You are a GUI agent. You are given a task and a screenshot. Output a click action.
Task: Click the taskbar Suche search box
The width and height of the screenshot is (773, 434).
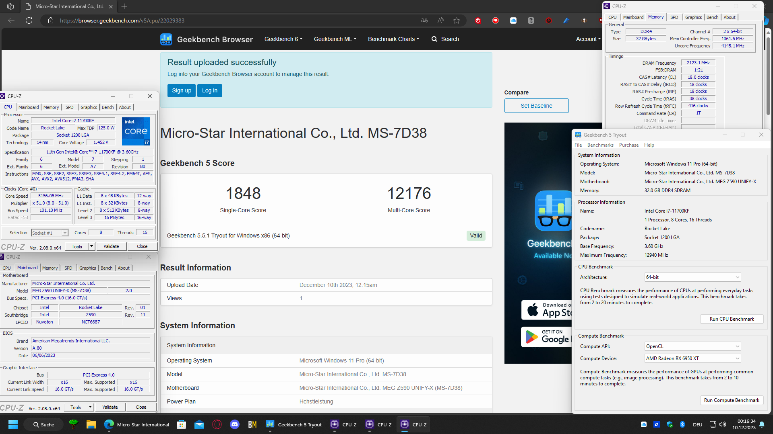[x=44, y=424]
